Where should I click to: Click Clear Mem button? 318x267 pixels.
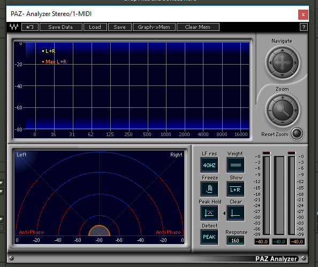[x=198, y=27]
